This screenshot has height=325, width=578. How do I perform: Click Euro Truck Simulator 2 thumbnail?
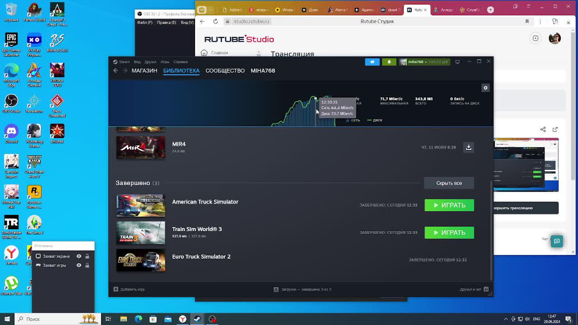(x=140, y=260)
